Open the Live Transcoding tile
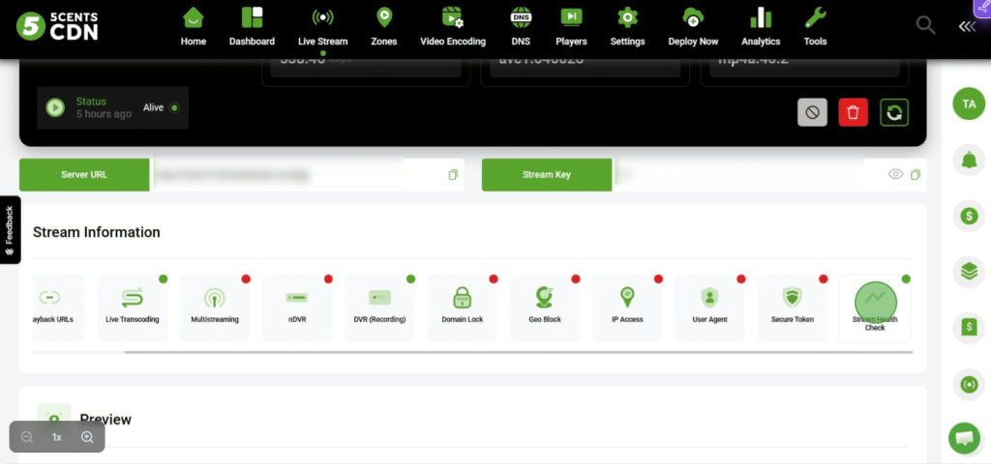The width and height of the screenshot is (991, 469). (x=132, y=307)
